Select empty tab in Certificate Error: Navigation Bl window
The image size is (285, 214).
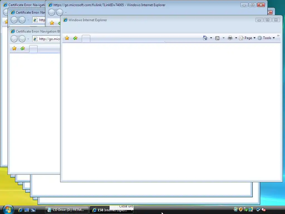tap(33, 49)
